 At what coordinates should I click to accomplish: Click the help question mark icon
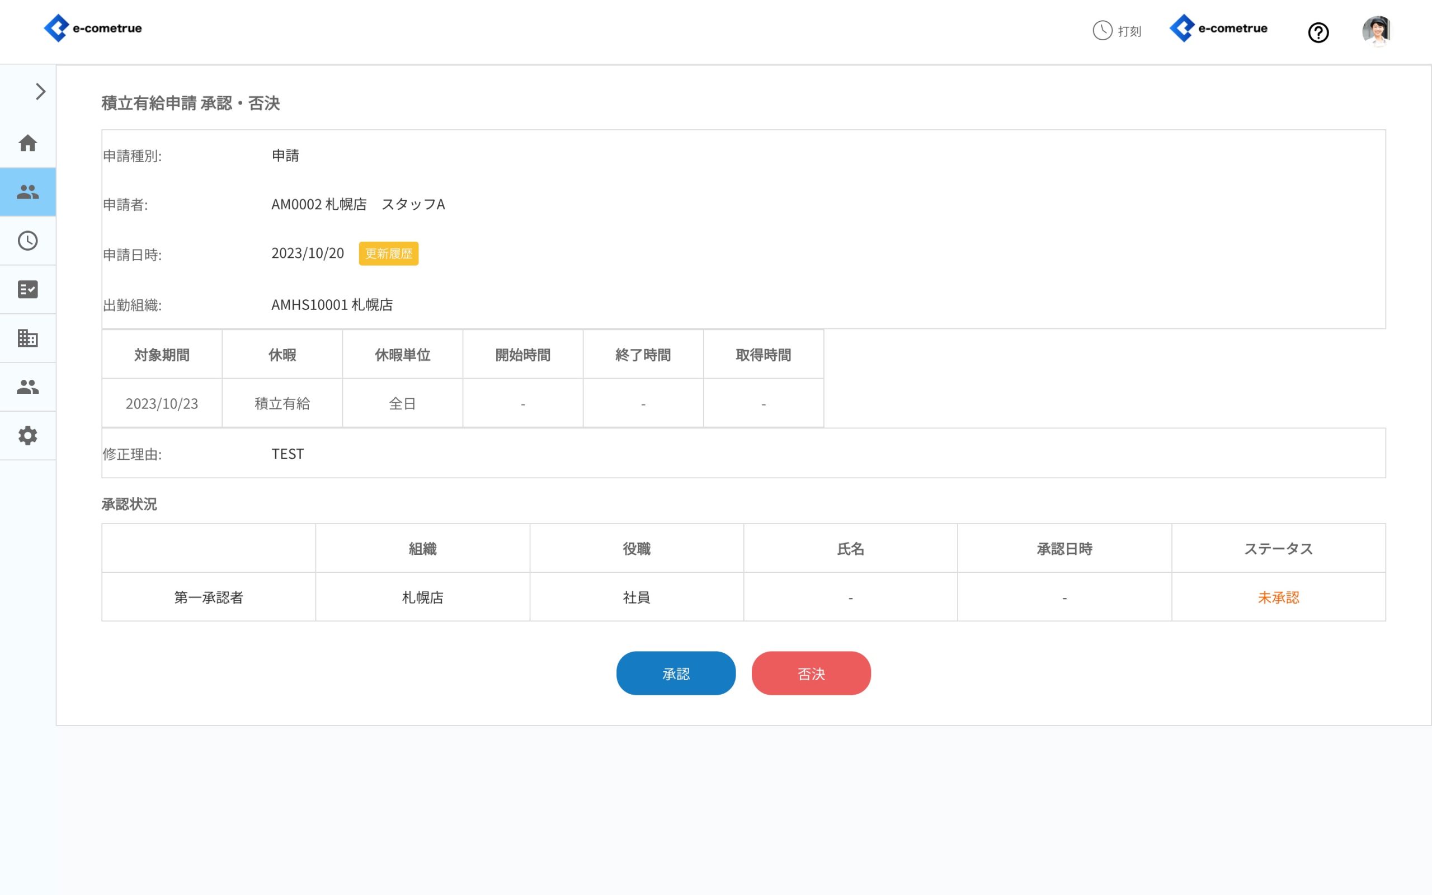pos(1318,32)
